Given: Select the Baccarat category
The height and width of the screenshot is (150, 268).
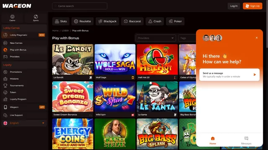Looking at the screenshot, I should point(132,21).
